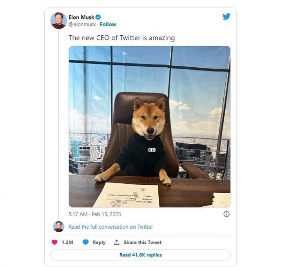
Task: Click the Reply text label
Action: pyautogui.click(x=99, y=242)
